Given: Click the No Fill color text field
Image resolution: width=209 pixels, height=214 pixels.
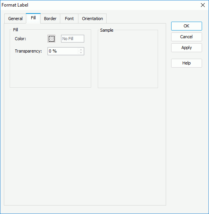Looking at the screenshot, I should (73, 39).
